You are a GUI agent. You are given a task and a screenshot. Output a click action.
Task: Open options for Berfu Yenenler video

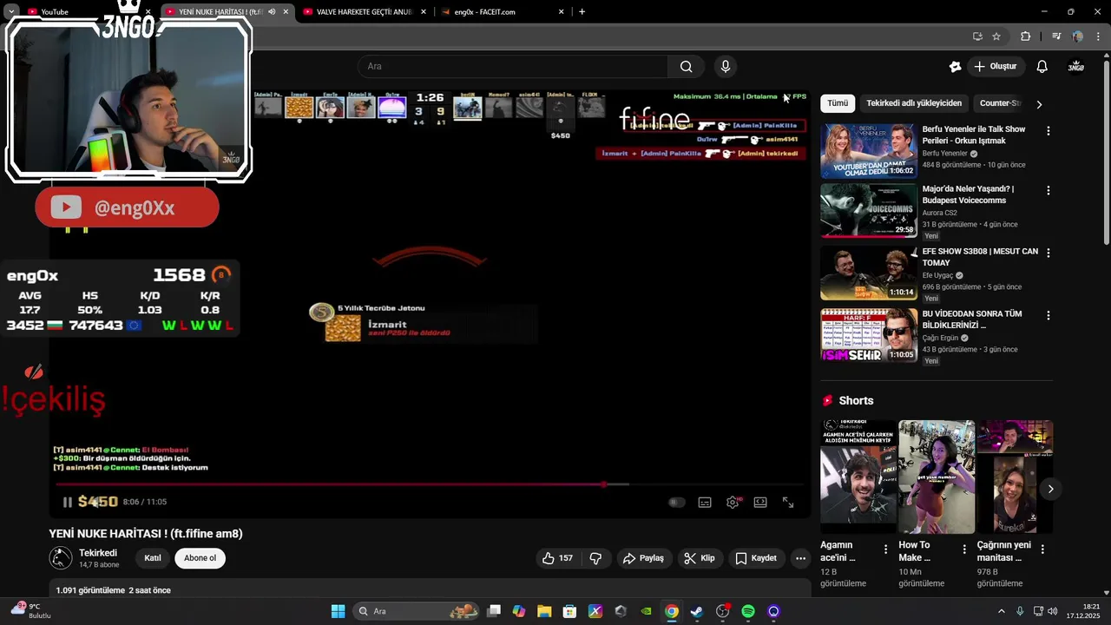1048,131
